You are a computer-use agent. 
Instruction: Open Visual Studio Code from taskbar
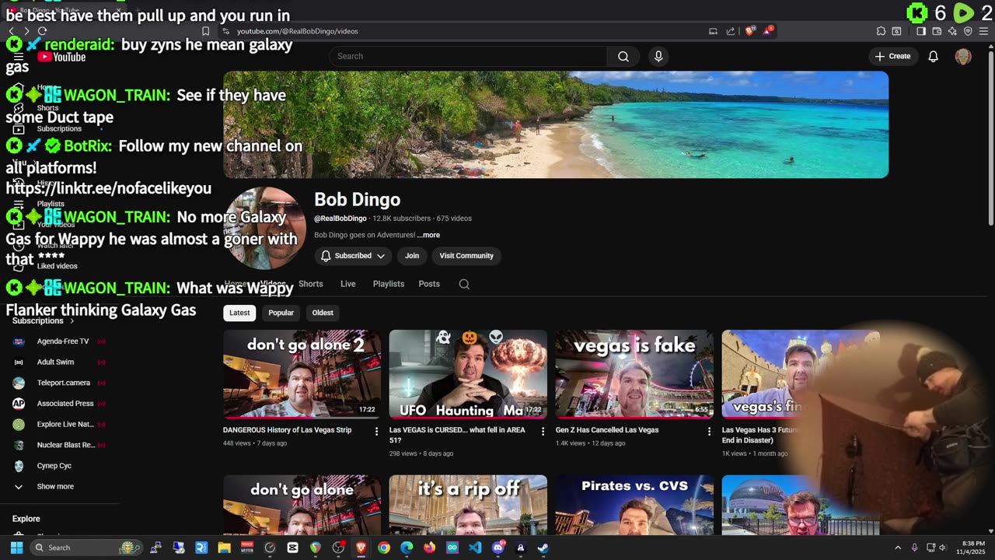[x=475, y=548]
